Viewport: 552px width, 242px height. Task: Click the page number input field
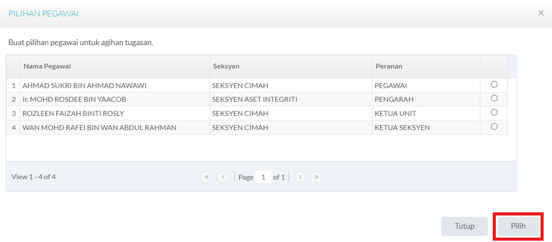tap(263, 177)
